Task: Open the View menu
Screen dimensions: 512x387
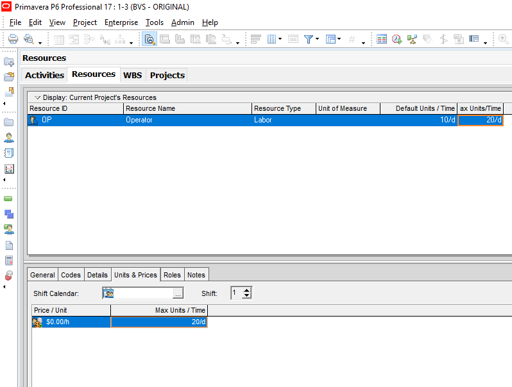Action: point(57,22)
